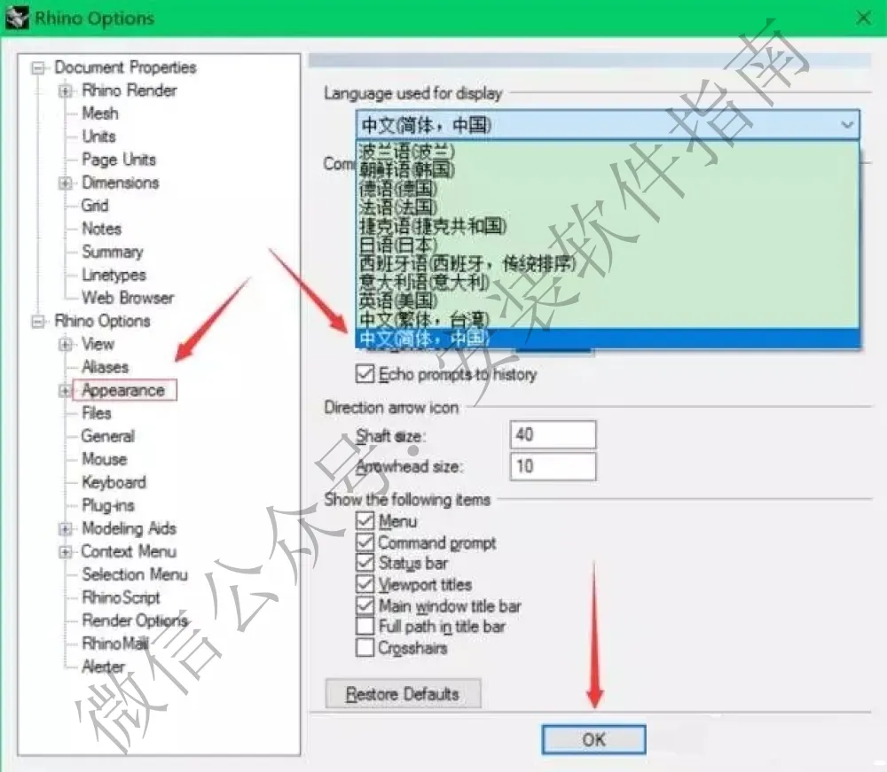Screen dimensions: 887x772
Task: Collapse the Rhino Options tree node
Action: tap(38, 322)
